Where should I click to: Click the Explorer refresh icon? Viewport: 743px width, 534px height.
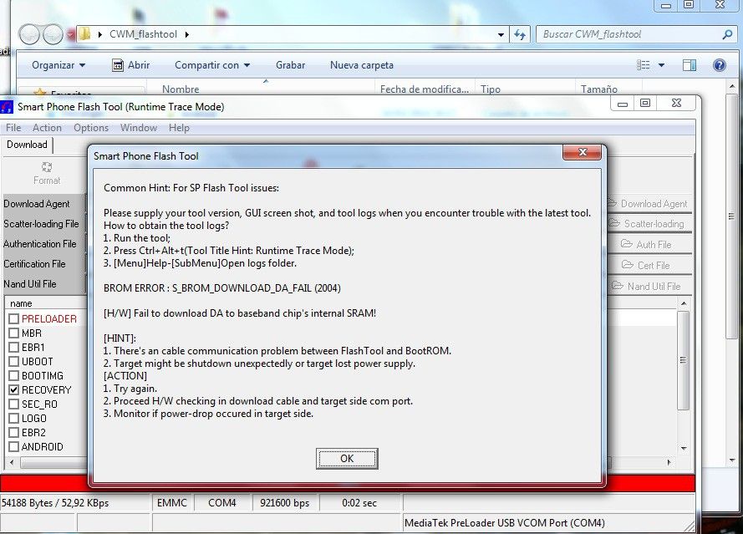point(520,34)
